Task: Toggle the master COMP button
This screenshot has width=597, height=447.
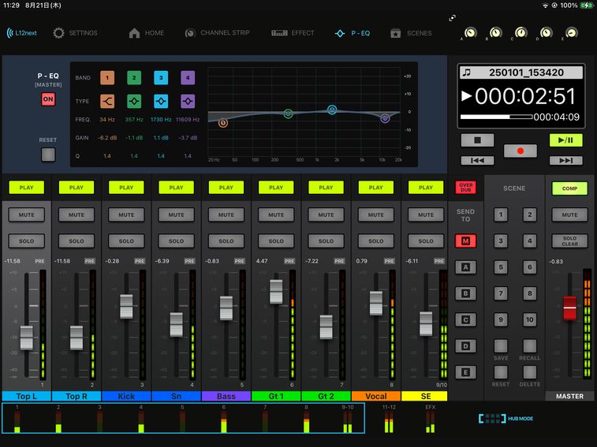Action: click(x=569, y=188)
